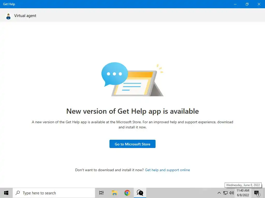Open Get help and support online link
The image size is (265, 198).
[167, 170]
